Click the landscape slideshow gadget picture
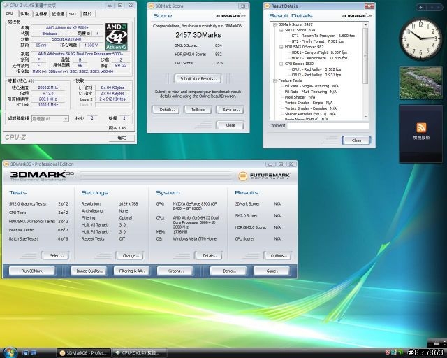The image size is (447, 358). coord(420,83)
